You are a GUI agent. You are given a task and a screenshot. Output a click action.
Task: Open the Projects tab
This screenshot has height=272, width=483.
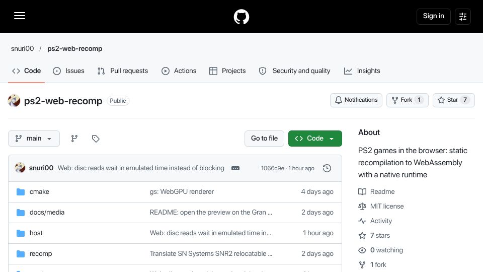click(x=227, y=71)
